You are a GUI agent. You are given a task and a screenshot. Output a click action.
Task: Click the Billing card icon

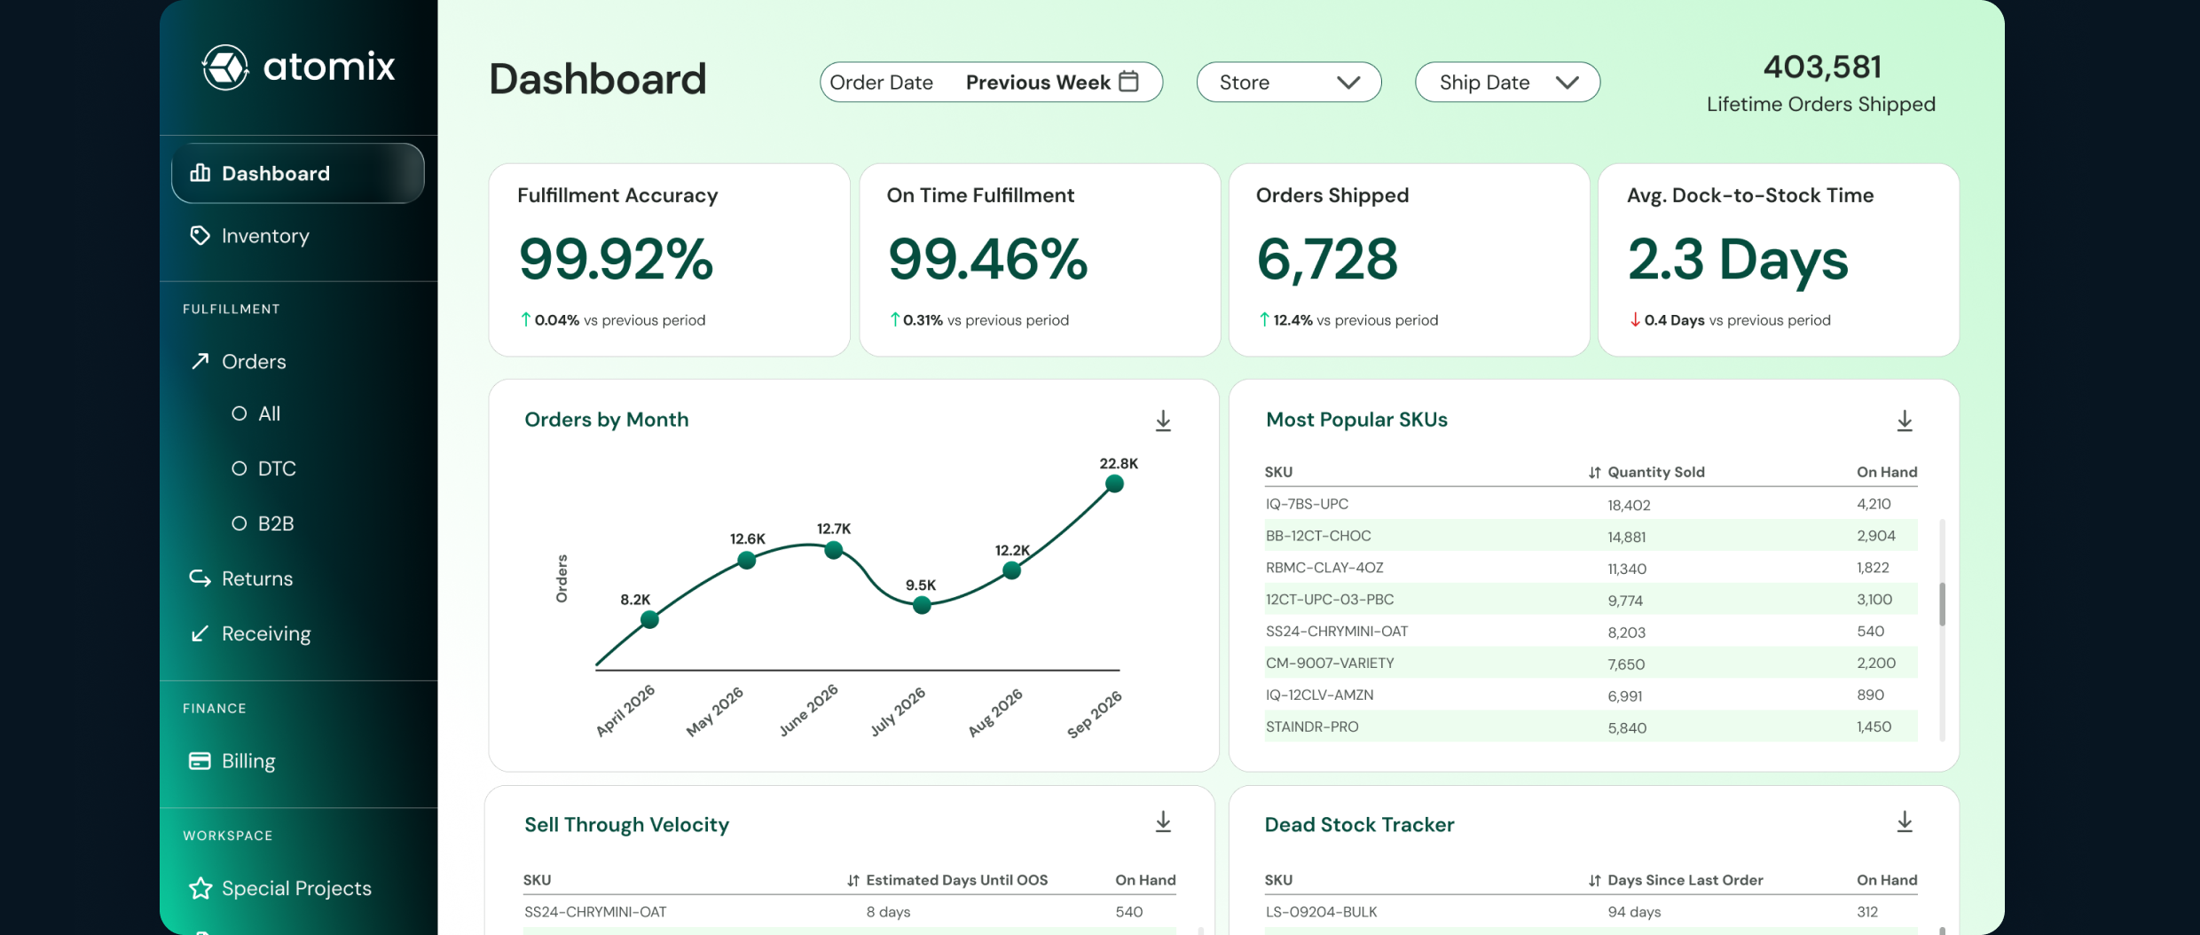click(200, 760)
